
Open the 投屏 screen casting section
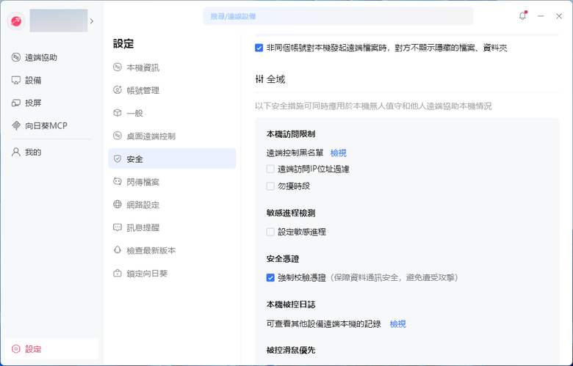pos(51,103)
